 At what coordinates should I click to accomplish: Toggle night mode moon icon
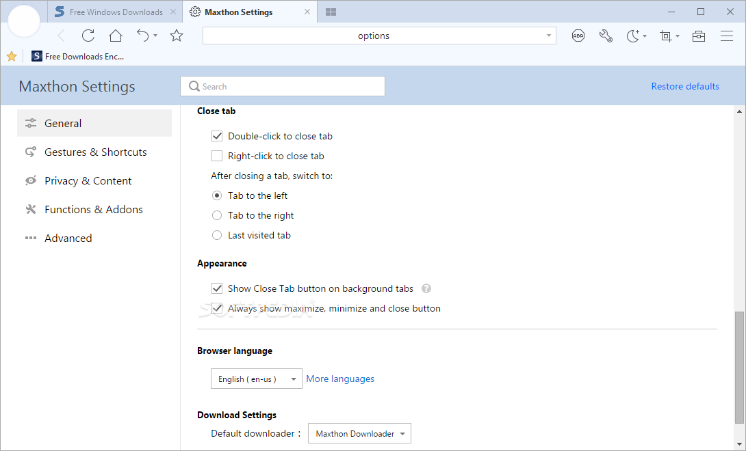(633, 36)
